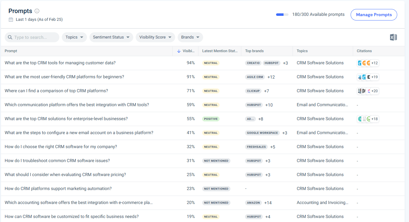The width and height of the screenshot is (409, 222).
Task: Click +12 more brands for user-friendly CRM prompt
Action: (271, 77)
